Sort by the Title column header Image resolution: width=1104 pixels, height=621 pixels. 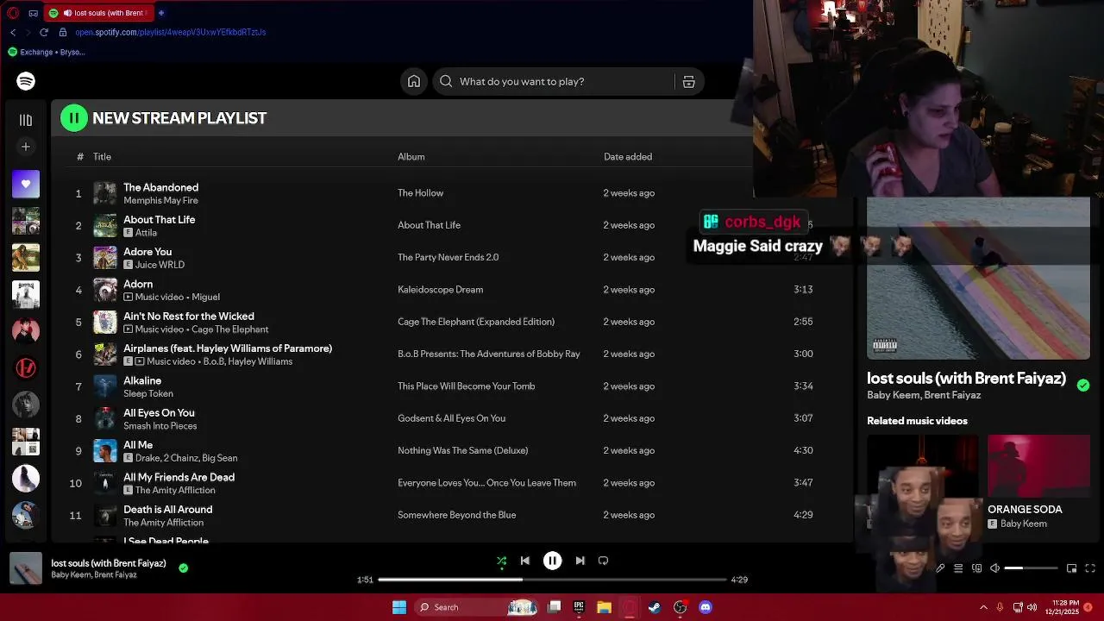click(x=102, y=156)
